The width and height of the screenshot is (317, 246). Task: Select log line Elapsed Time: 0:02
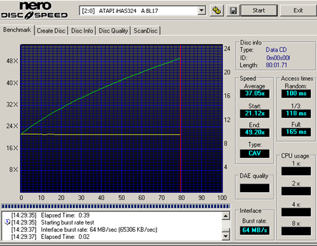click(x=50, y=237)
